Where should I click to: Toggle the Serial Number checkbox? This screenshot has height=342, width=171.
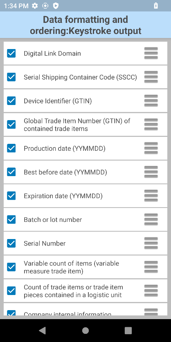[x=11, y=243]
